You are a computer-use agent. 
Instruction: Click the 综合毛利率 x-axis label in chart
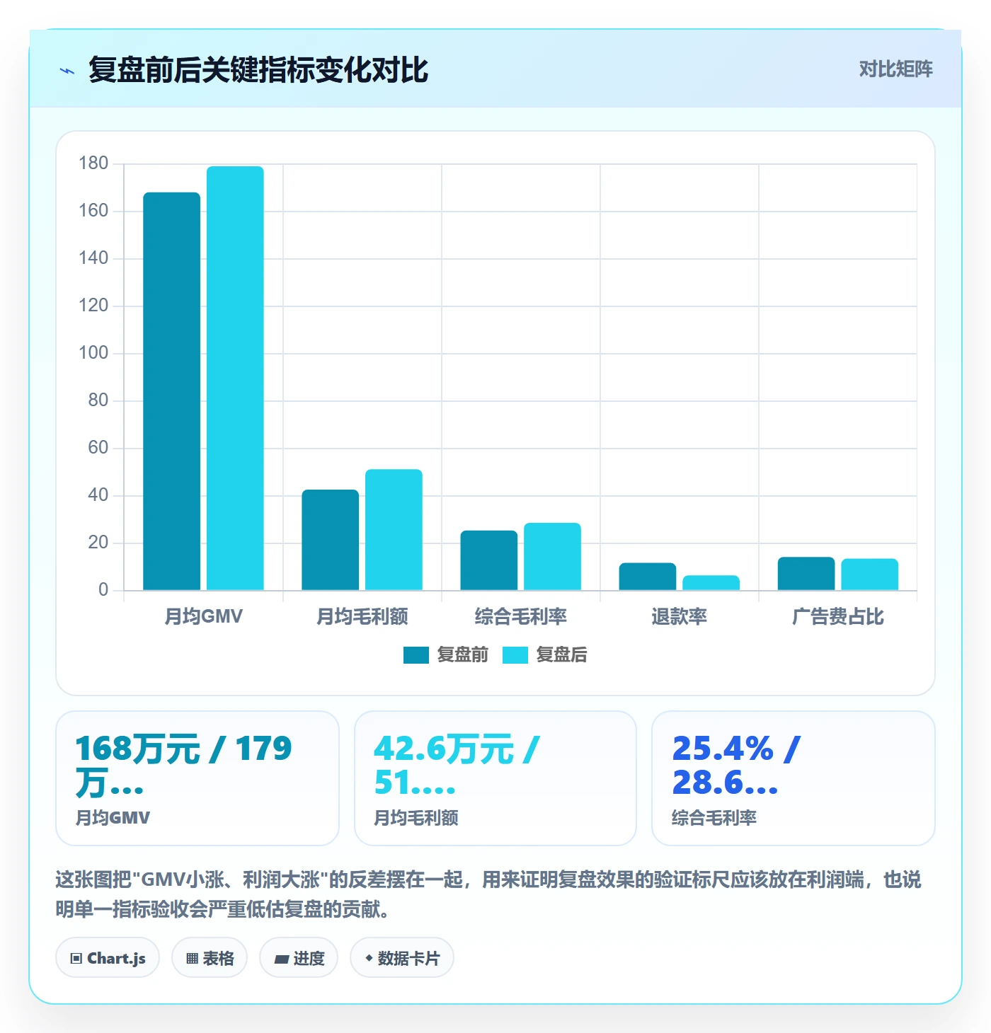pyautogui.click(x=521, y=616)
